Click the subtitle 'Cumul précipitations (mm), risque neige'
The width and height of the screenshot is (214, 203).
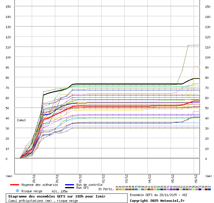43,201
